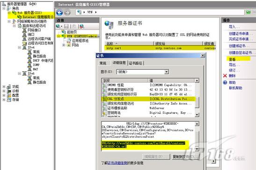Screen dimensions: 256x170
Task: Collapse the IPv4 tree node
Action: tap(19, 47)
